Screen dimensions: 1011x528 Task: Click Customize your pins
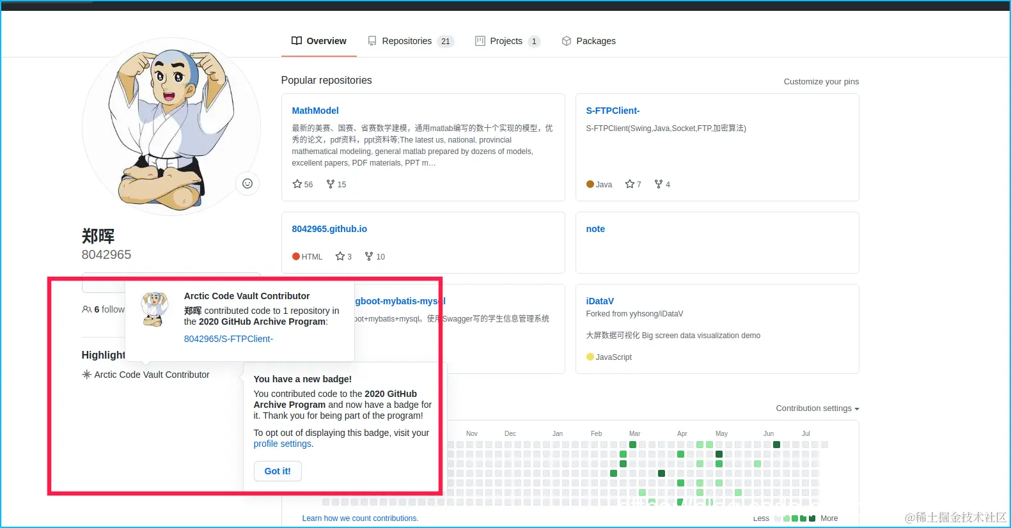821,82
